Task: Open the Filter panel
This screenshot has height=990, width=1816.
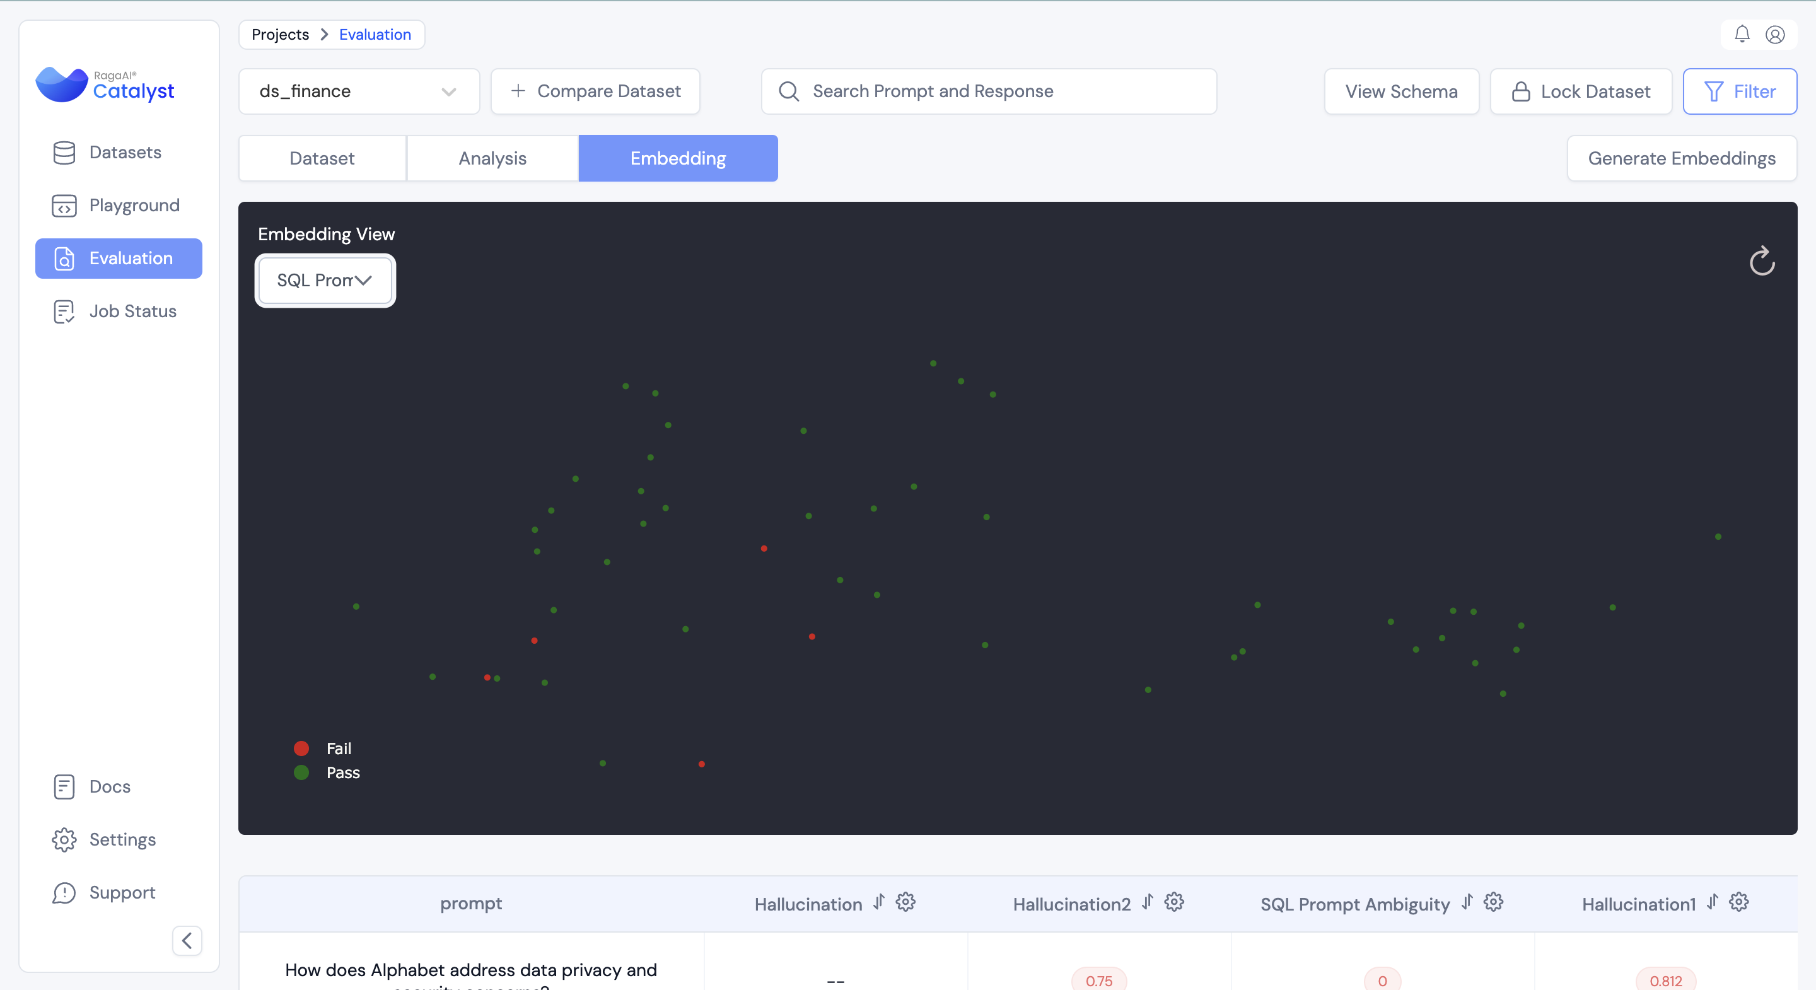Action: [1739, 91]
